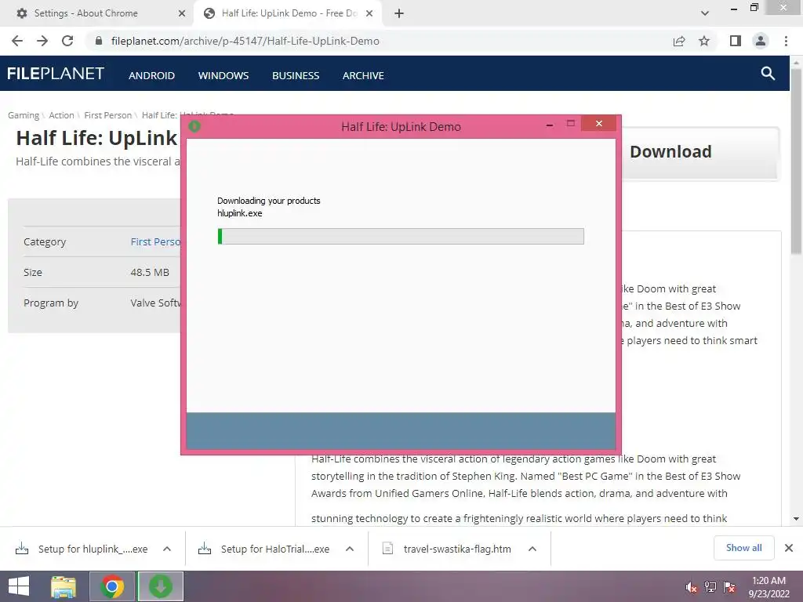Follow the Gaming breadcrumb link
Image resolution: width=803 pixels, height=602 pixels.
(x=24, y=115)
